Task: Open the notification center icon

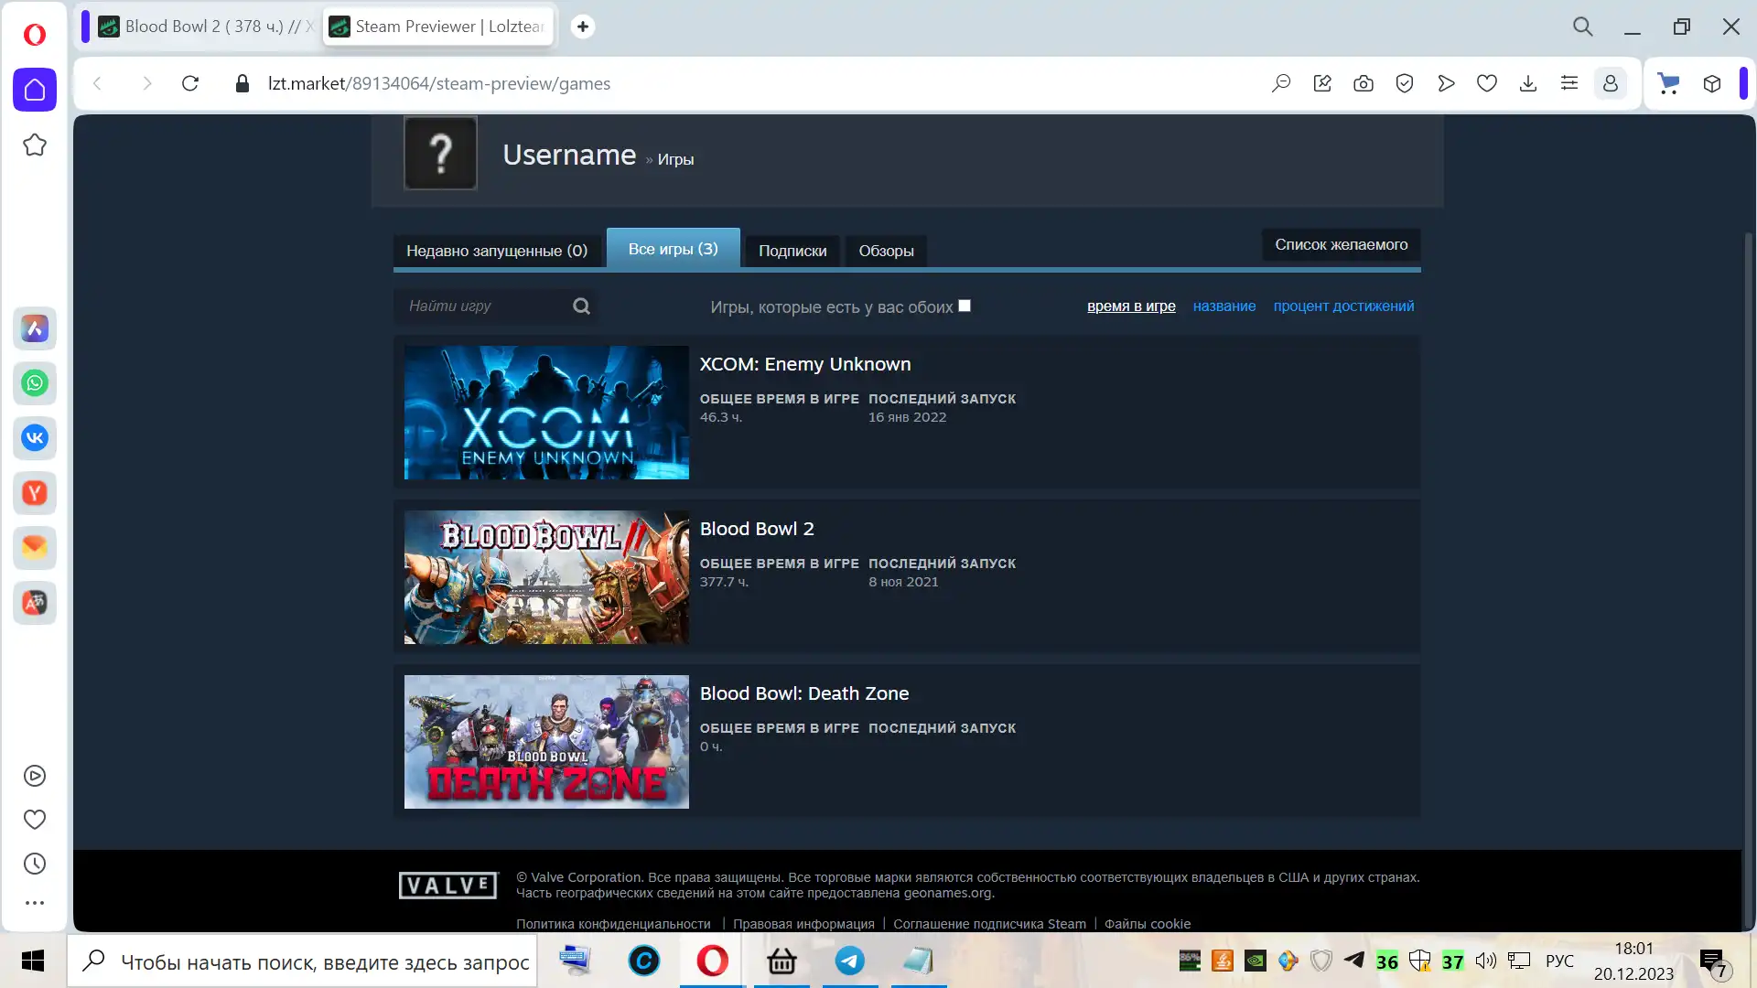Action: click(1714, 962)
